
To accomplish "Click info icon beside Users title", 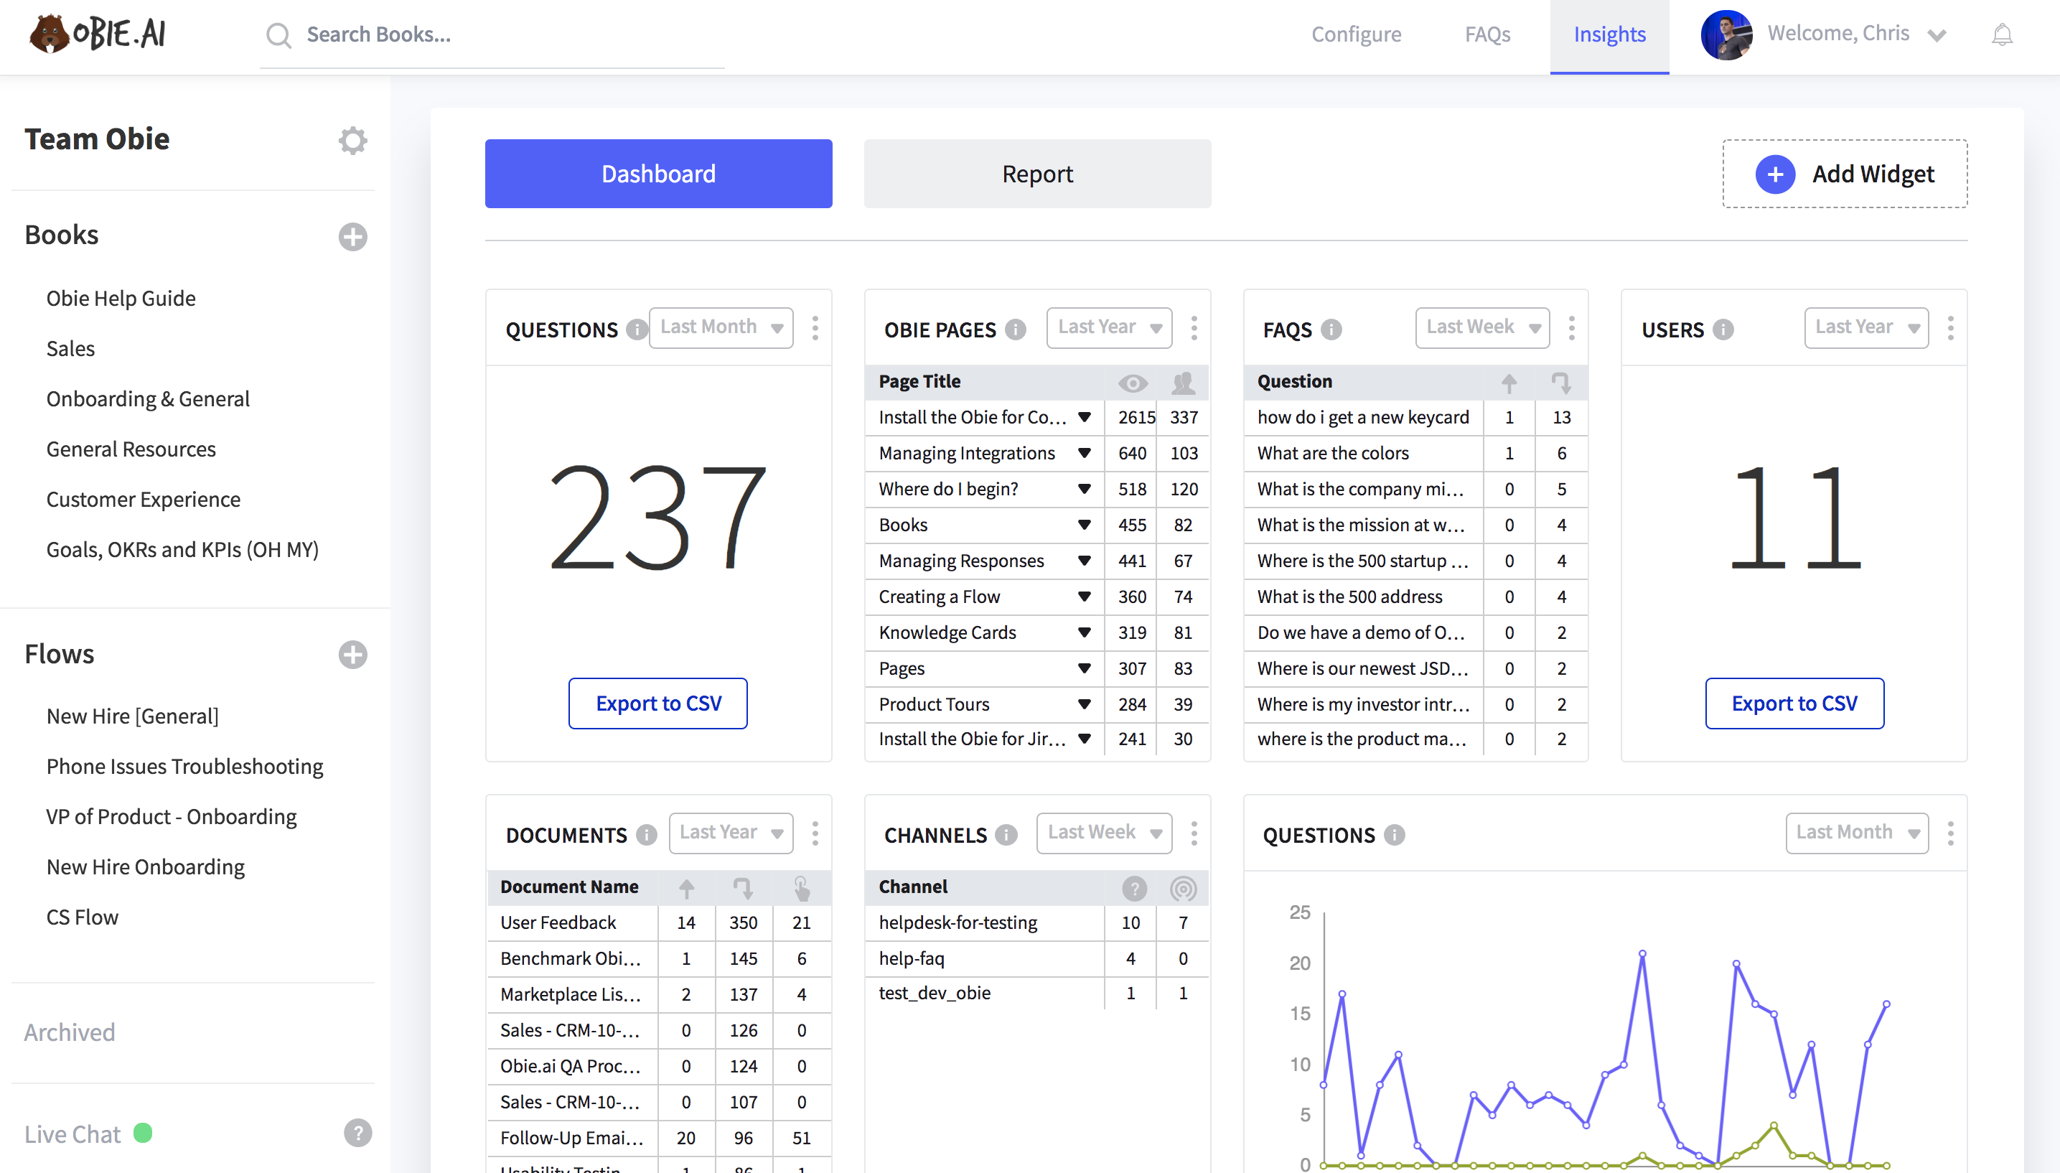I will (1723, 330).
